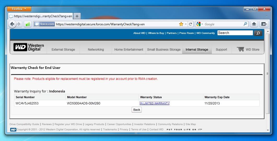Open the Bookmarks menu toolbar button
Screen dimensions: 277x141
point(264,24)
